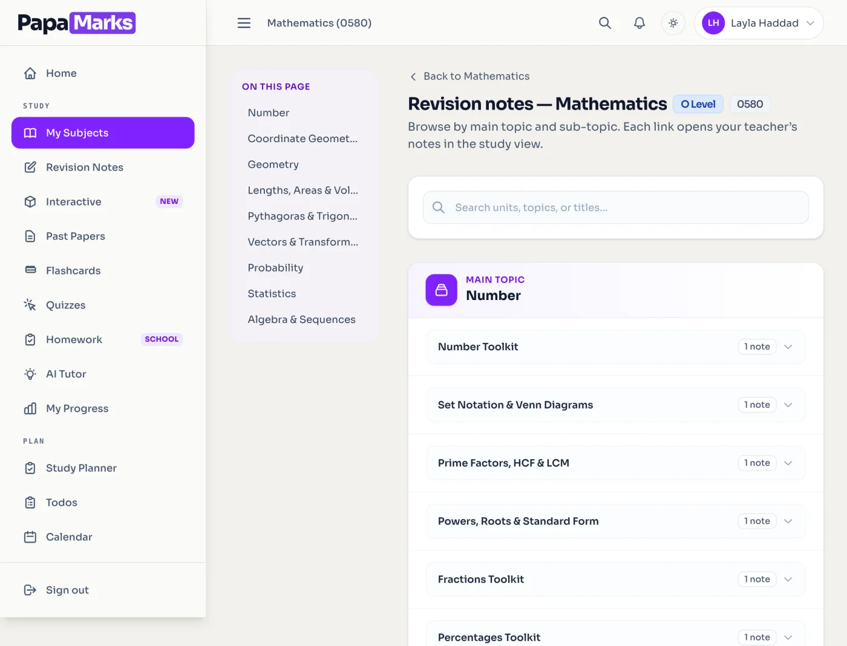847x646 pixels.
Task: Click the purple Number topic icon
Action: point(442,290)
